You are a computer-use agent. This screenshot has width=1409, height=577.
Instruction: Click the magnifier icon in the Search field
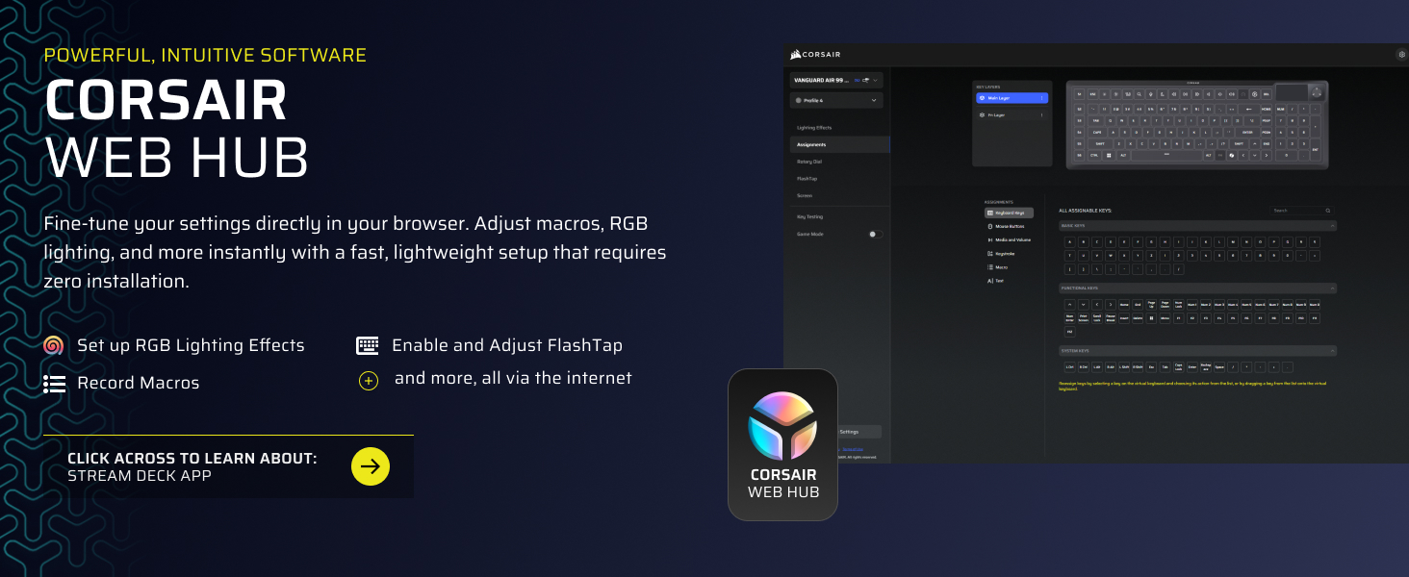(1328, 210)
